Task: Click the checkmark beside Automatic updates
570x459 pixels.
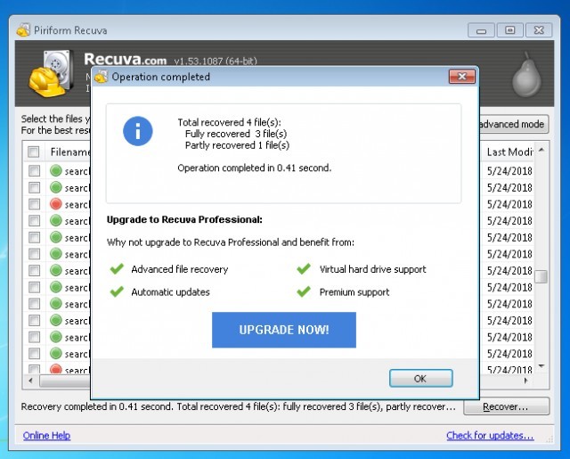Action: coord(117,291)
